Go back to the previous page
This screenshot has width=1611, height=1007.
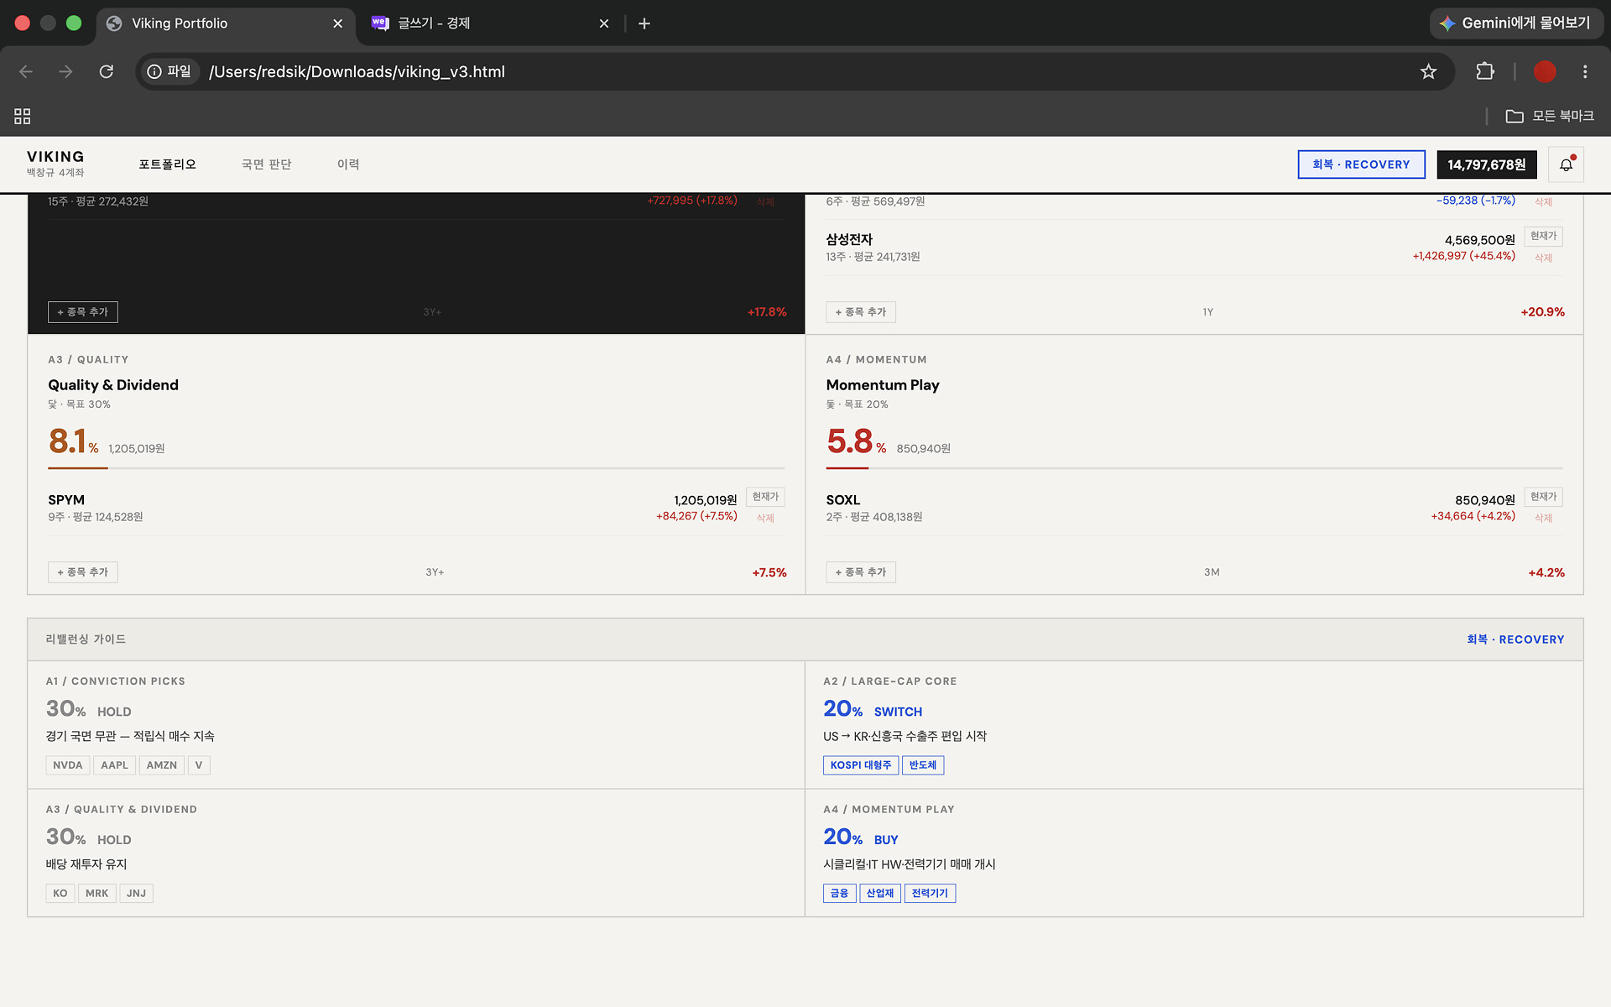coord(26,71)
